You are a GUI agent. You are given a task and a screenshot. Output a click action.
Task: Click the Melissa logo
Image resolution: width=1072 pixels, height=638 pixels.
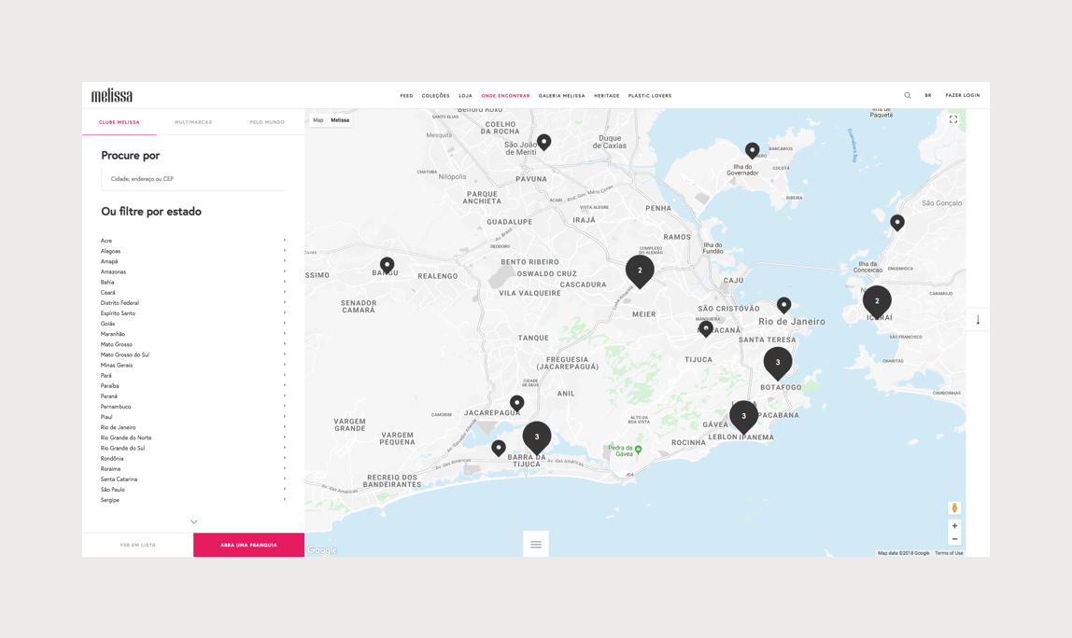click(112, 96)
